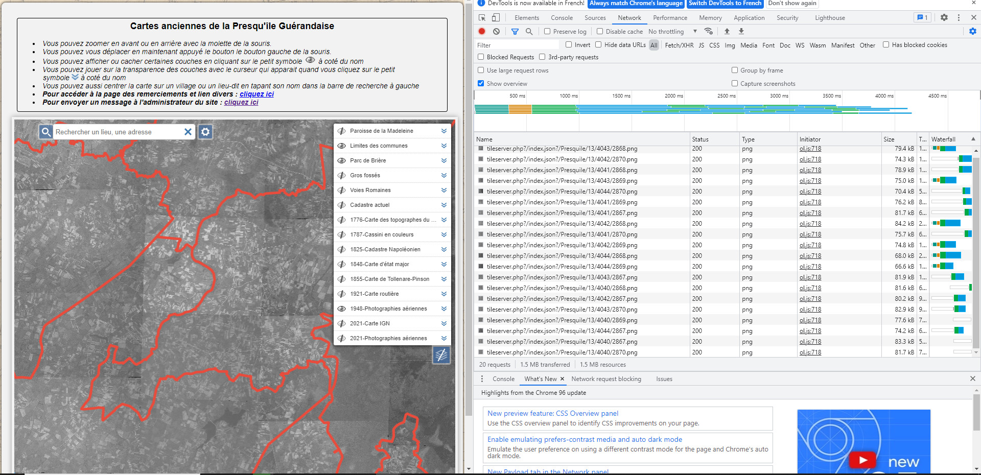Image resolution: width=981 pixels, height=475 pixels.
Task: Toggle visibility of Paroisse de la Madeleine layer
Action: coord(342,131)
